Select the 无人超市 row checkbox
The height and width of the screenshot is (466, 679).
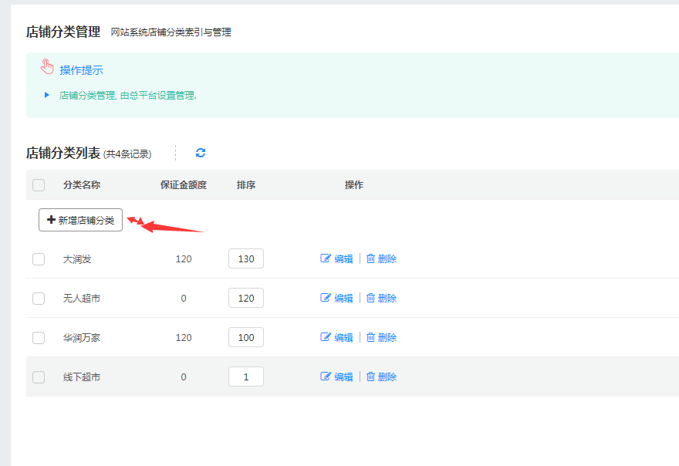(39, 298)
